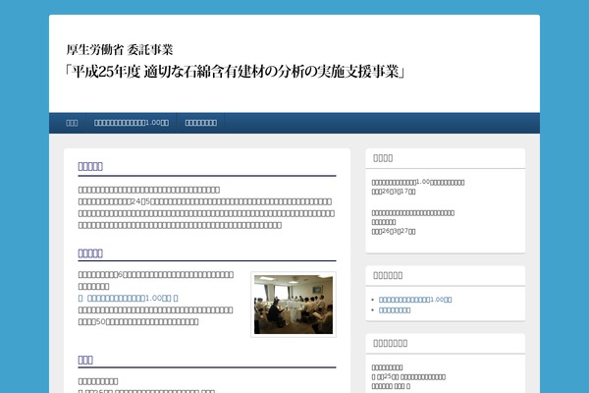The image size is (589, 393).
Task: Open the navigation bar item containing '1.00'
Action: click(132, 123)
